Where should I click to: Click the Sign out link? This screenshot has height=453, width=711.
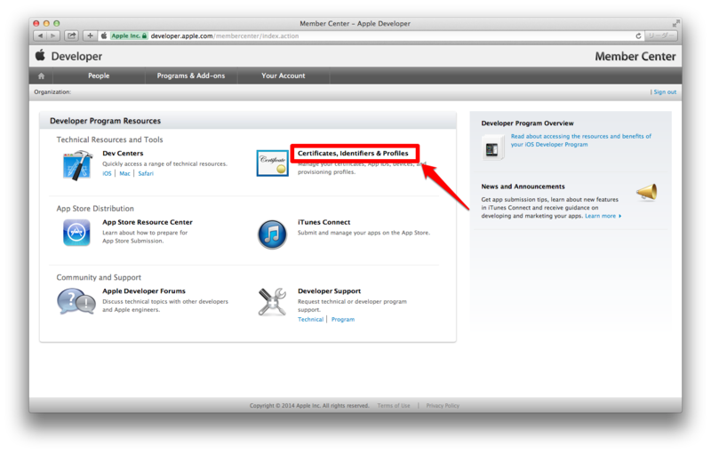pos(665,92)
